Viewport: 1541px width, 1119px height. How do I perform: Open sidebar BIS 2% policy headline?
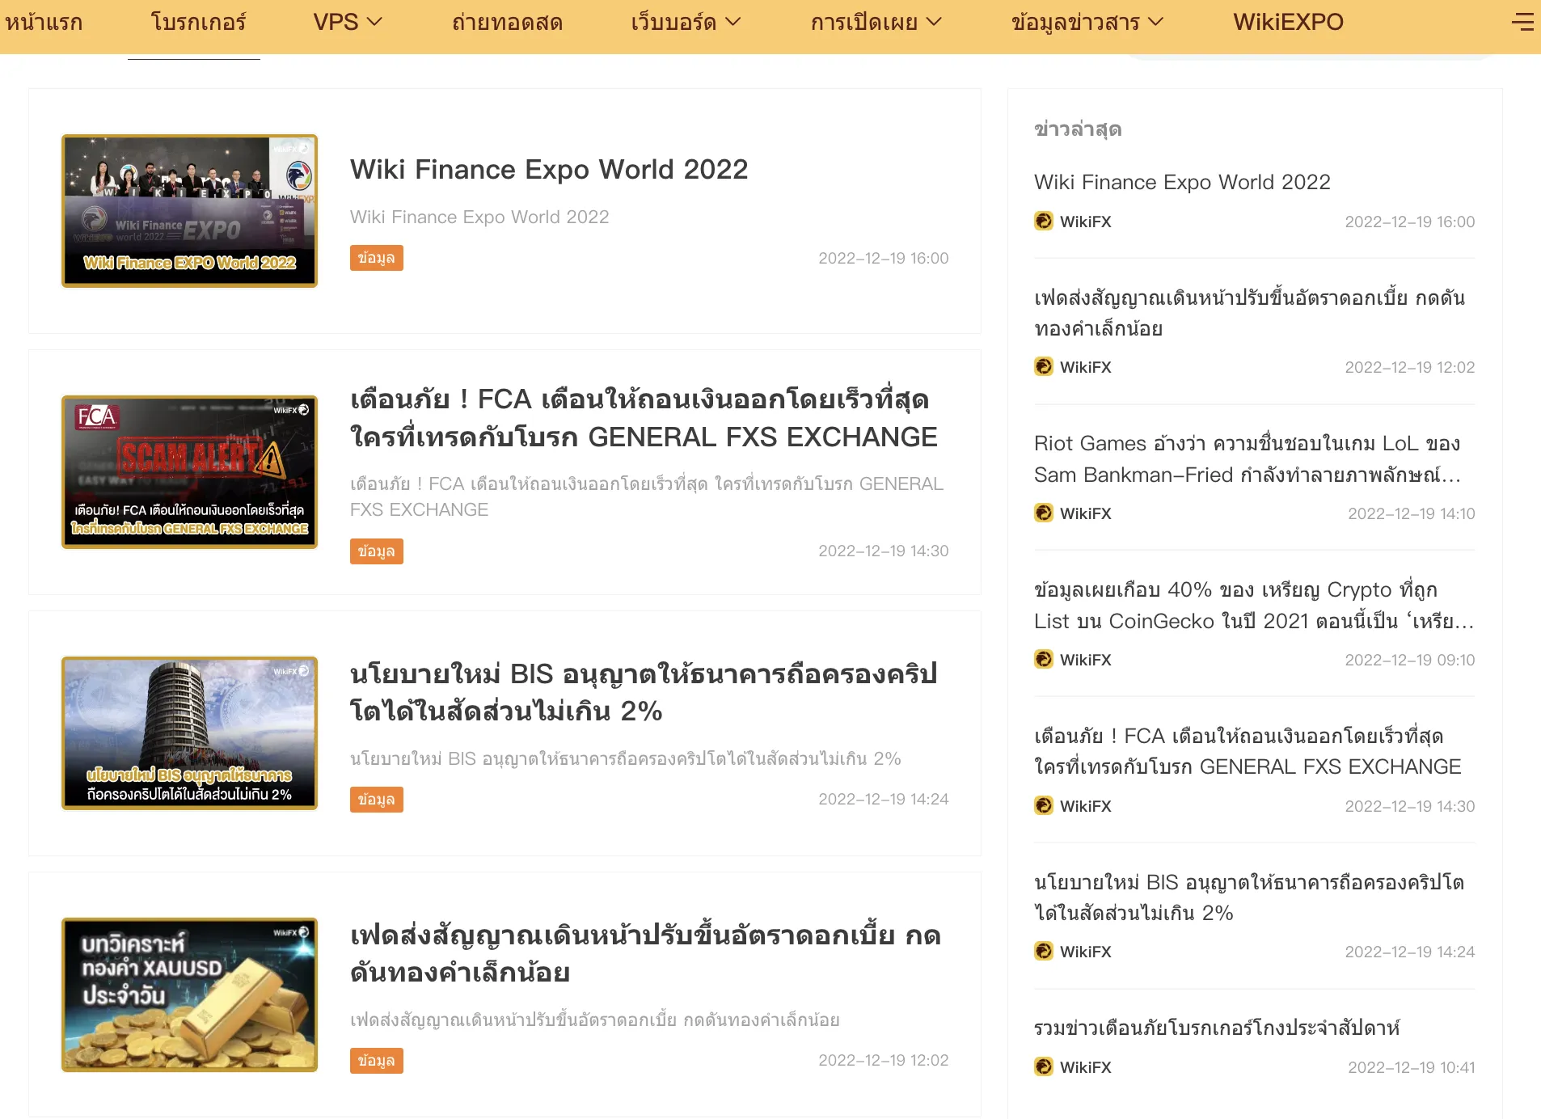(1249, 897)
